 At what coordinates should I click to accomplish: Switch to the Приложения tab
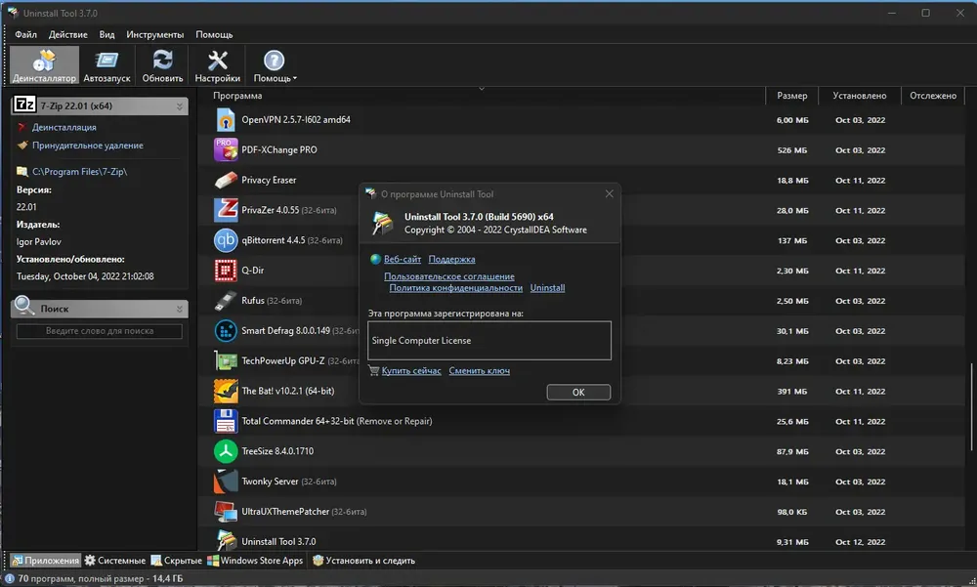(x=46, y=561)
